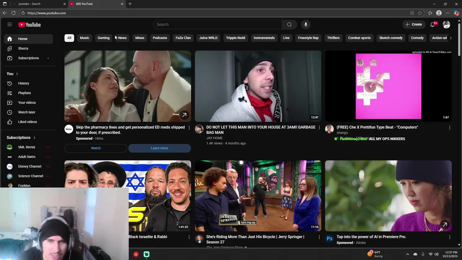Click the browser back arrow

pos(5,13)
